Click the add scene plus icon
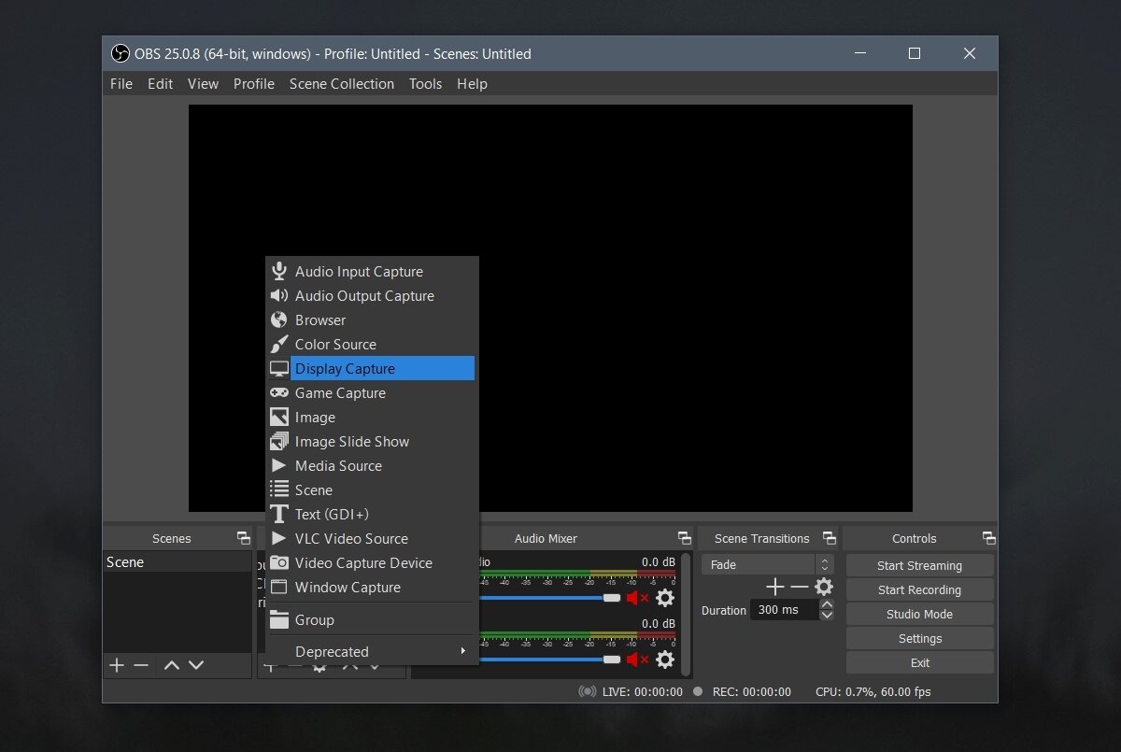Screen dimensions: 1121x752 (x=116, y=665)
